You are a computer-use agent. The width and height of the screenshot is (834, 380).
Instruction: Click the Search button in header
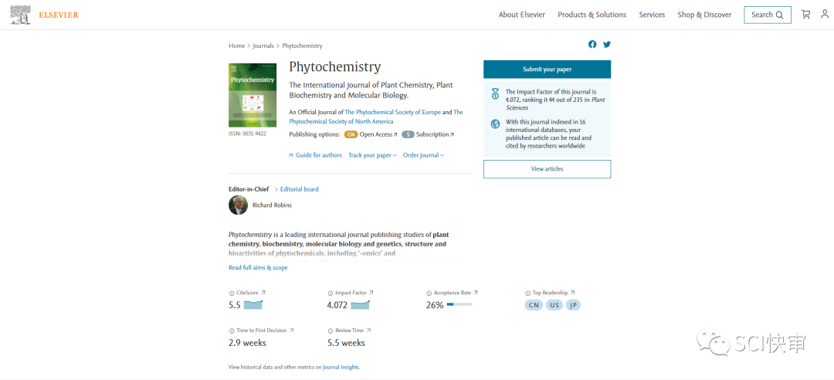pyautogui.click(x=767, y=15)
